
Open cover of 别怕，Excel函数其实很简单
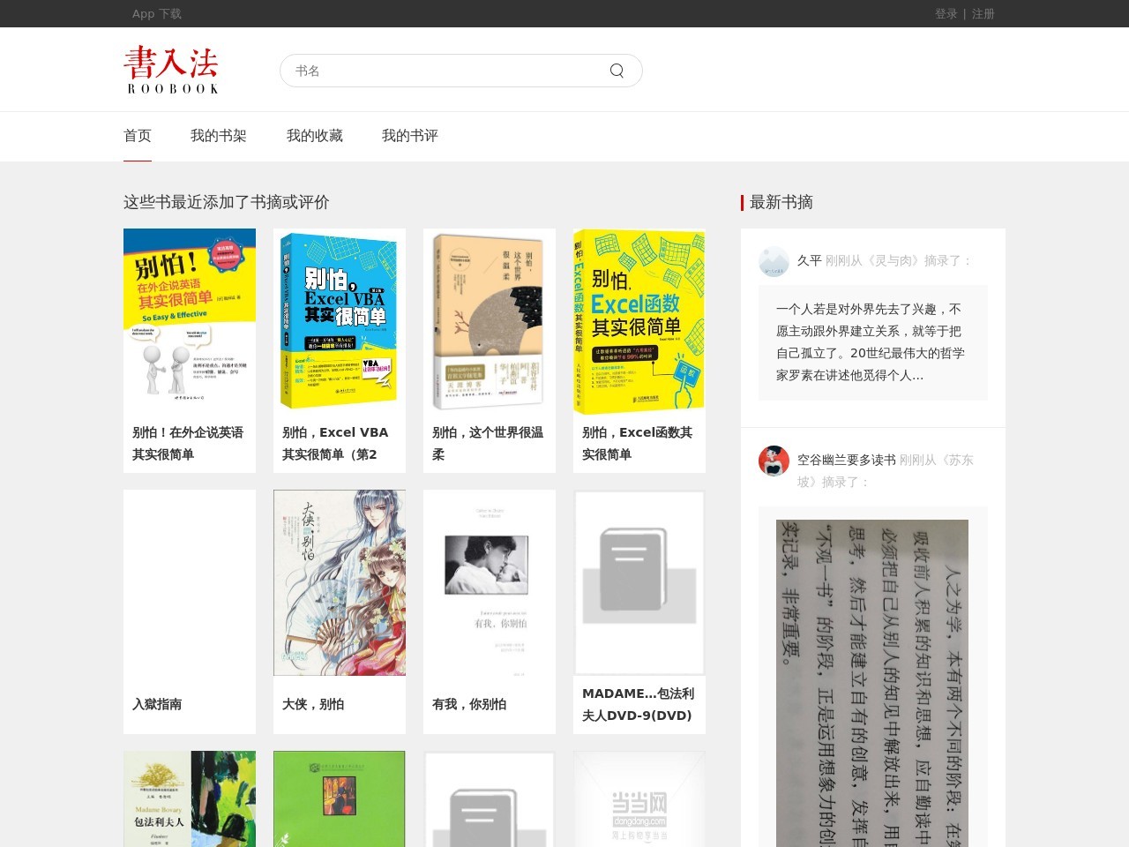[x=639, y=322]
